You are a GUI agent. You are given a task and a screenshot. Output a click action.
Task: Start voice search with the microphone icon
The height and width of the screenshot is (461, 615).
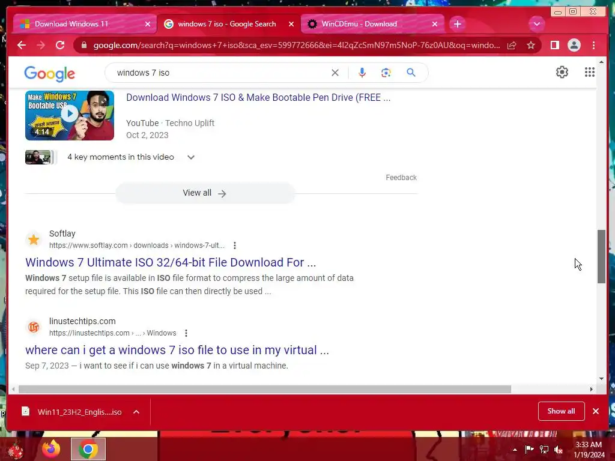[x=362, y=73]
